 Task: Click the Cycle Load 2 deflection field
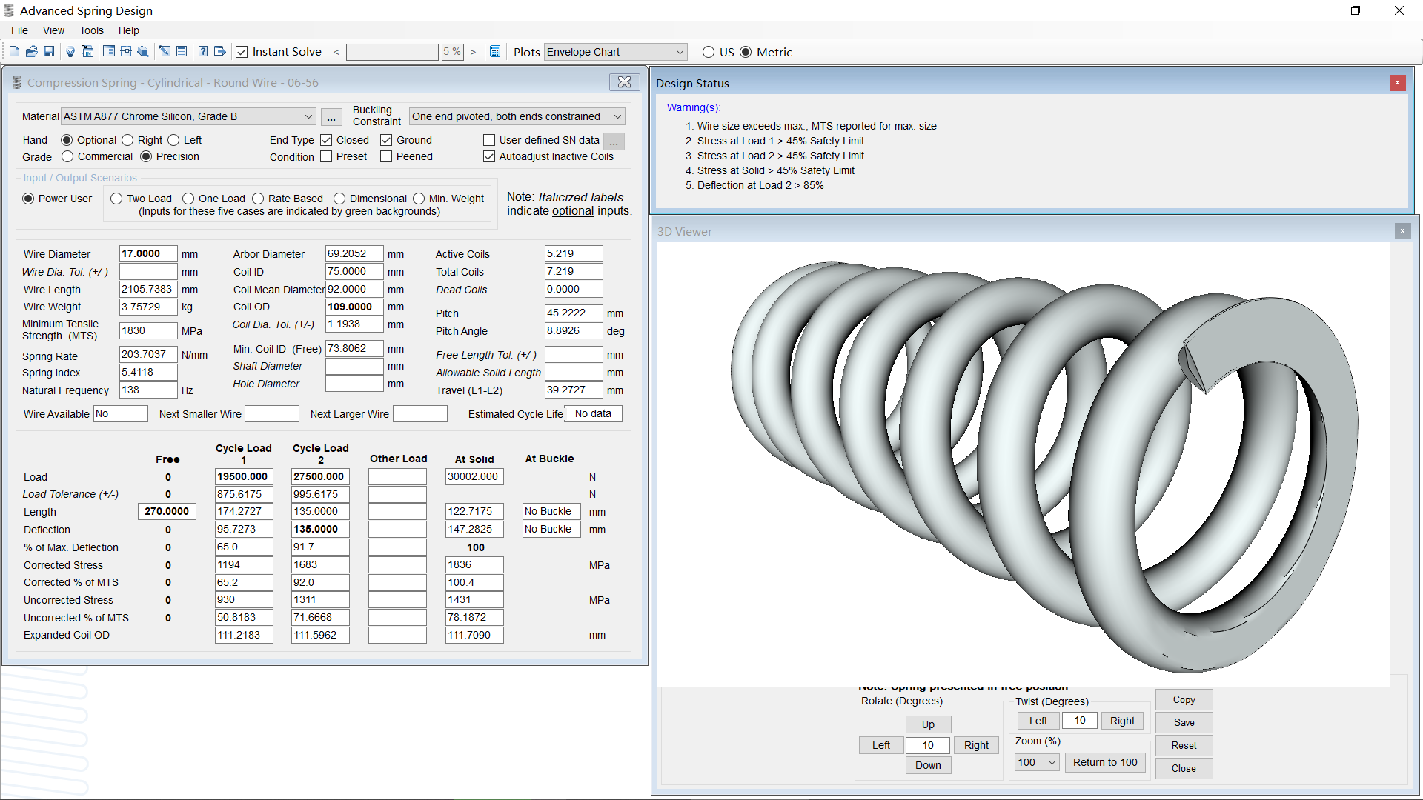point(320,529)
